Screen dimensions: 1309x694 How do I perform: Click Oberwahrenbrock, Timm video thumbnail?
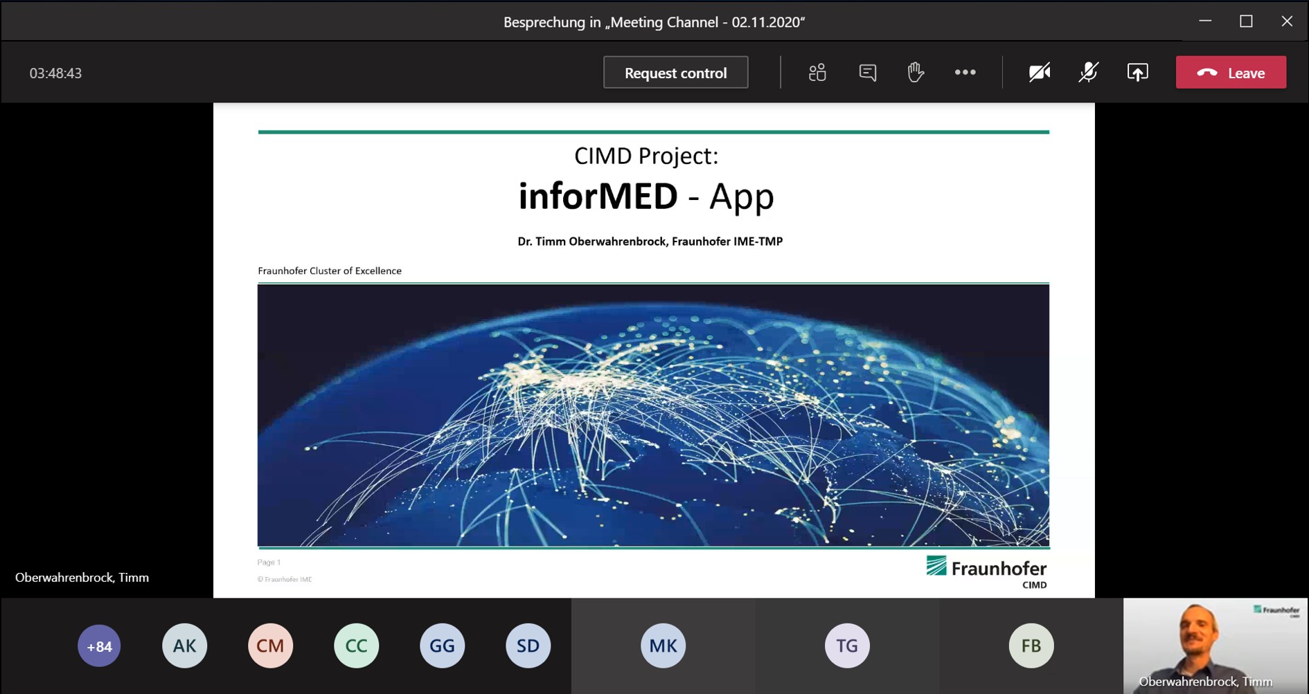1215,646
